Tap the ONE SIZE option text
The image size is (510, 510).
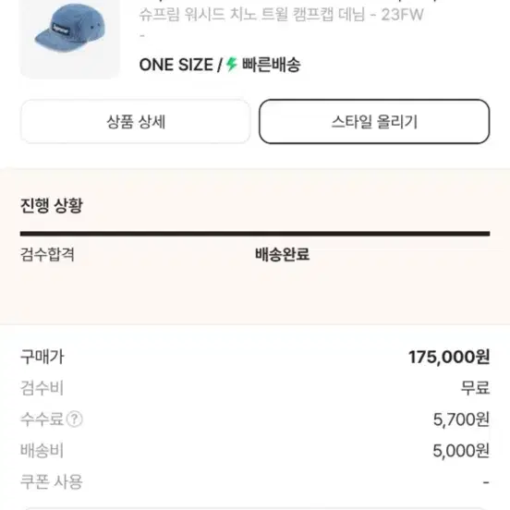coord(176,65)
